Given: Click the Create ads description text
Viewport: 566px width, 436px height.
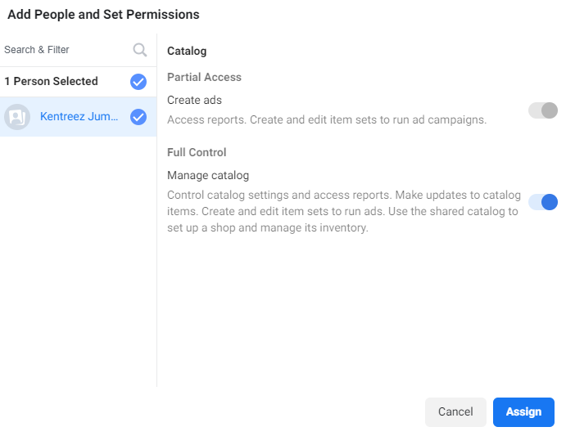Looking at the screenshot, I should coord(326,119).
